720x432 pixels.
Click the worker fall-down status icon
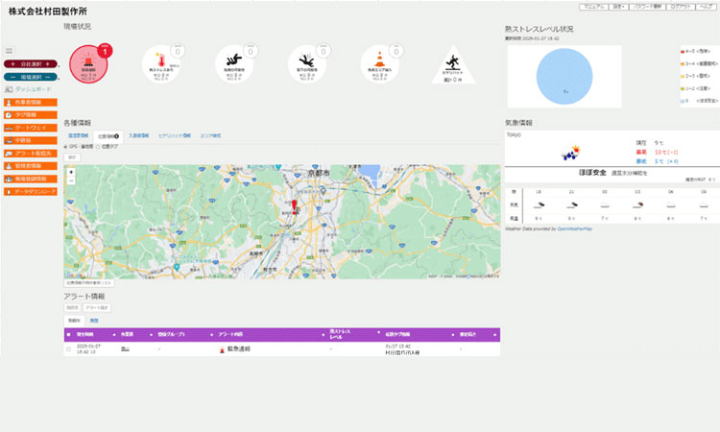tap(236, 66)
